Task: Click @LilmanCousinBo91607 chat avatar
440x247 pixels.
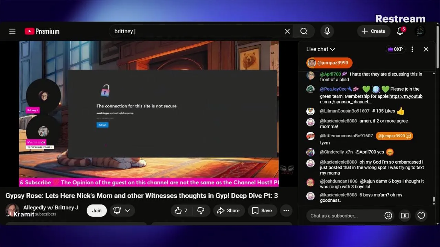Action: pos(310,111)
